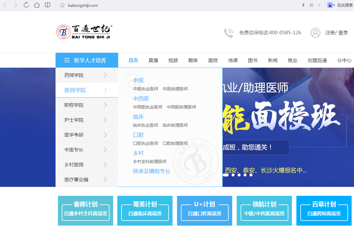Click the browser back arrow

pos(5,5)
